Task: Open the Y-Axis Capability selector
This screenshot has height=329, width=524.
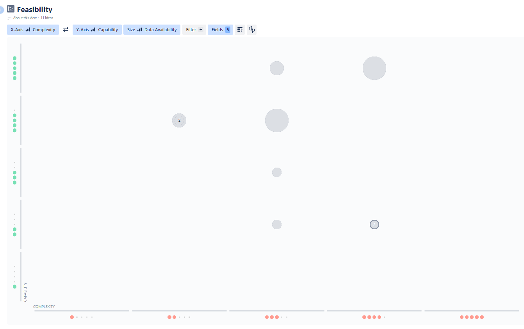Action: (97, 29)
